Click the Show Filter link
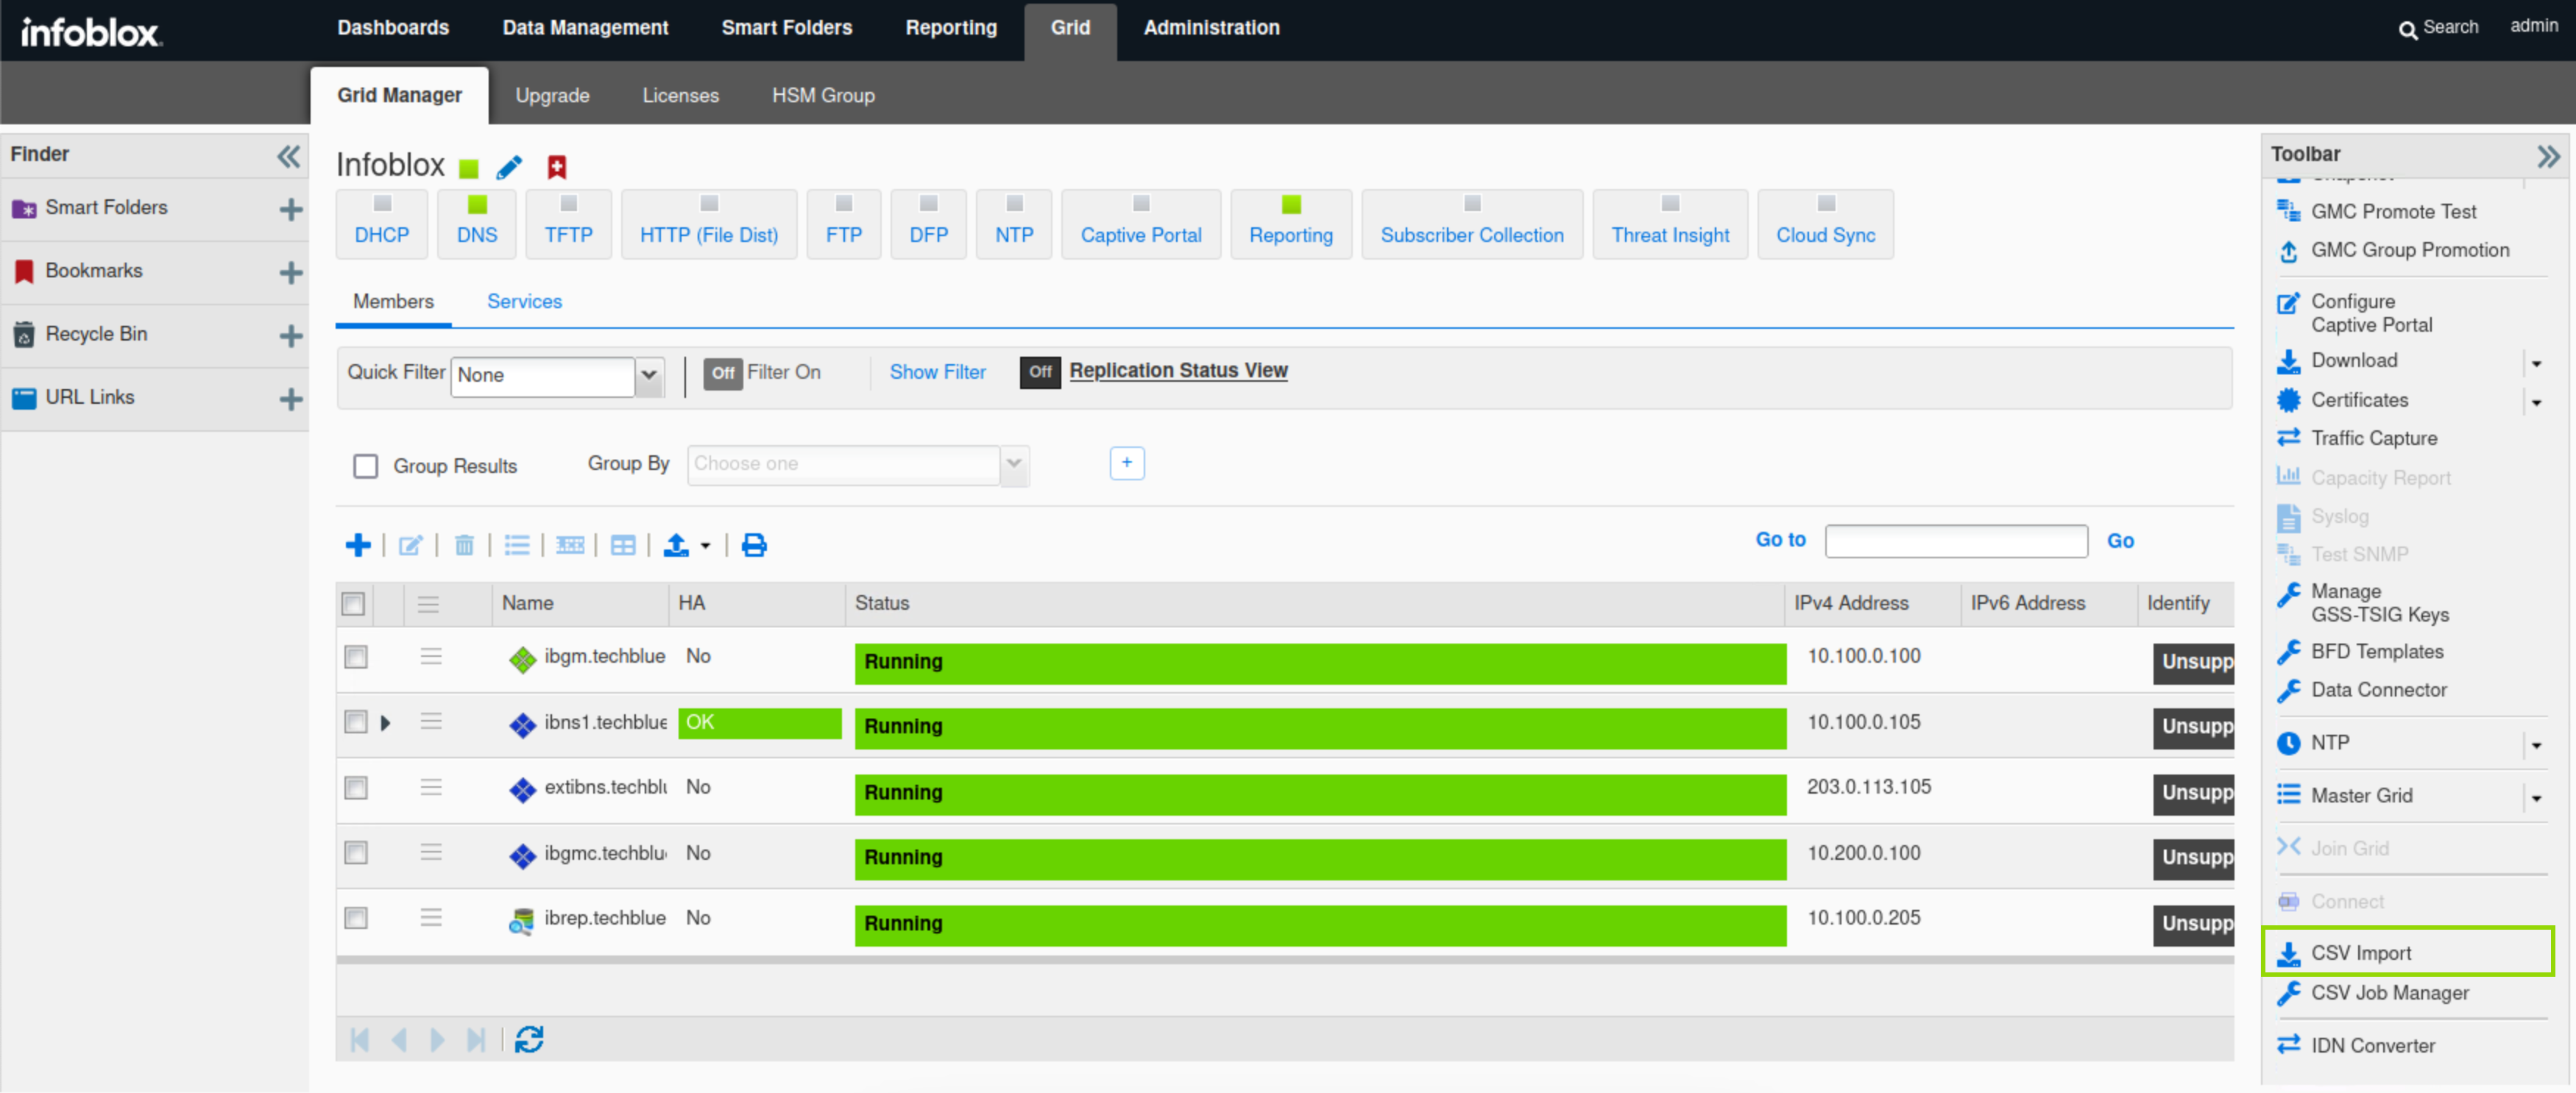The image size is (2576, 1093). 937,371
